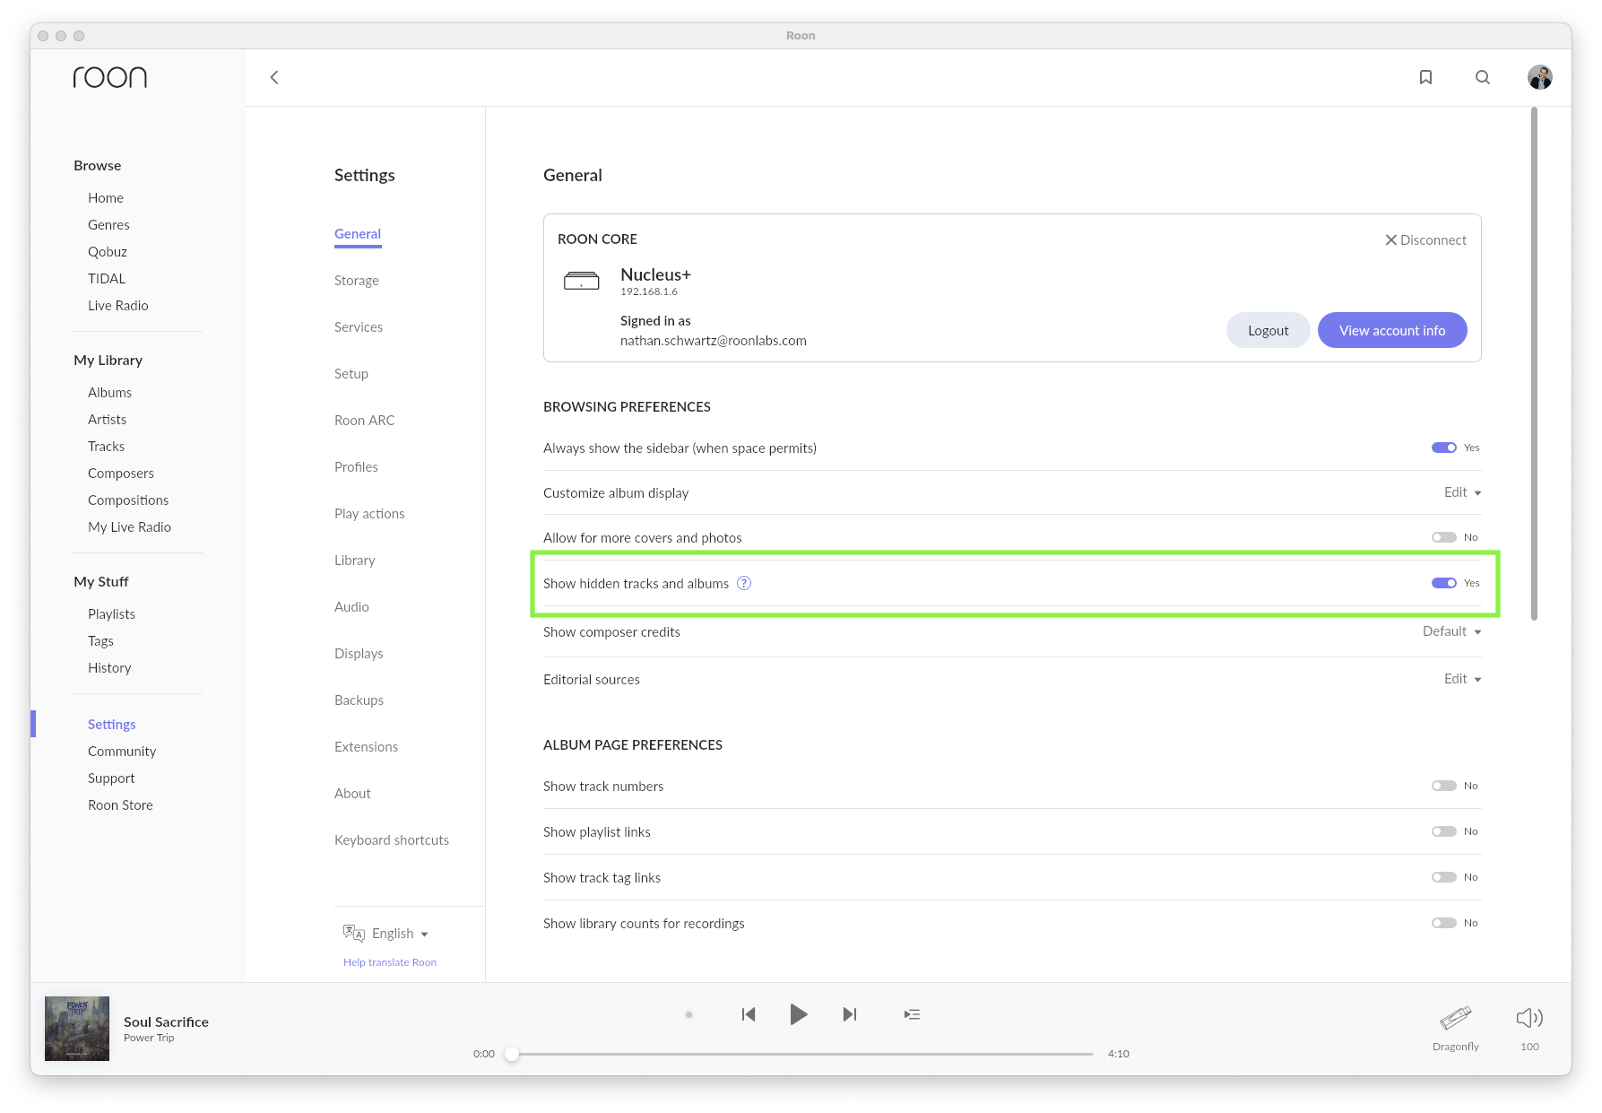Turn on Show track numbers toggle
Screen dimensions: 1602x1113
tap(1443, 786)
